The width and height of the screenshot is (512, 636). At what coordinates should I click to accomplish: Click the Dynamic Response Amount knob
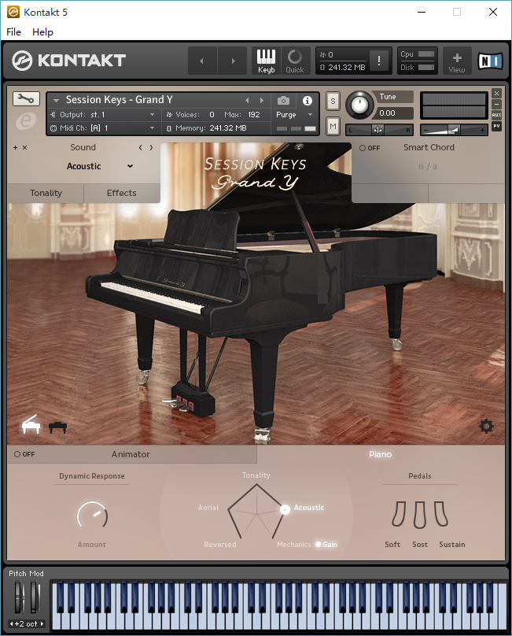point(93,515)
